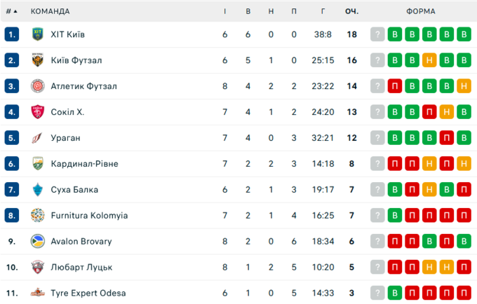The image size is (477, 304).
Task: Click the Ураган team logo
Action: coord(38,138)
